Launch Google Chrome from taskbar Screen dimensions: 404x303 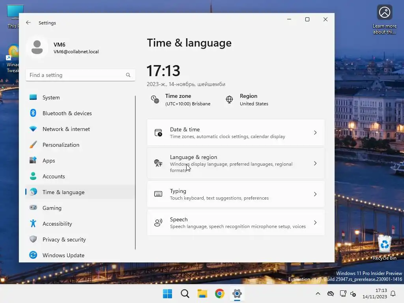219,294
